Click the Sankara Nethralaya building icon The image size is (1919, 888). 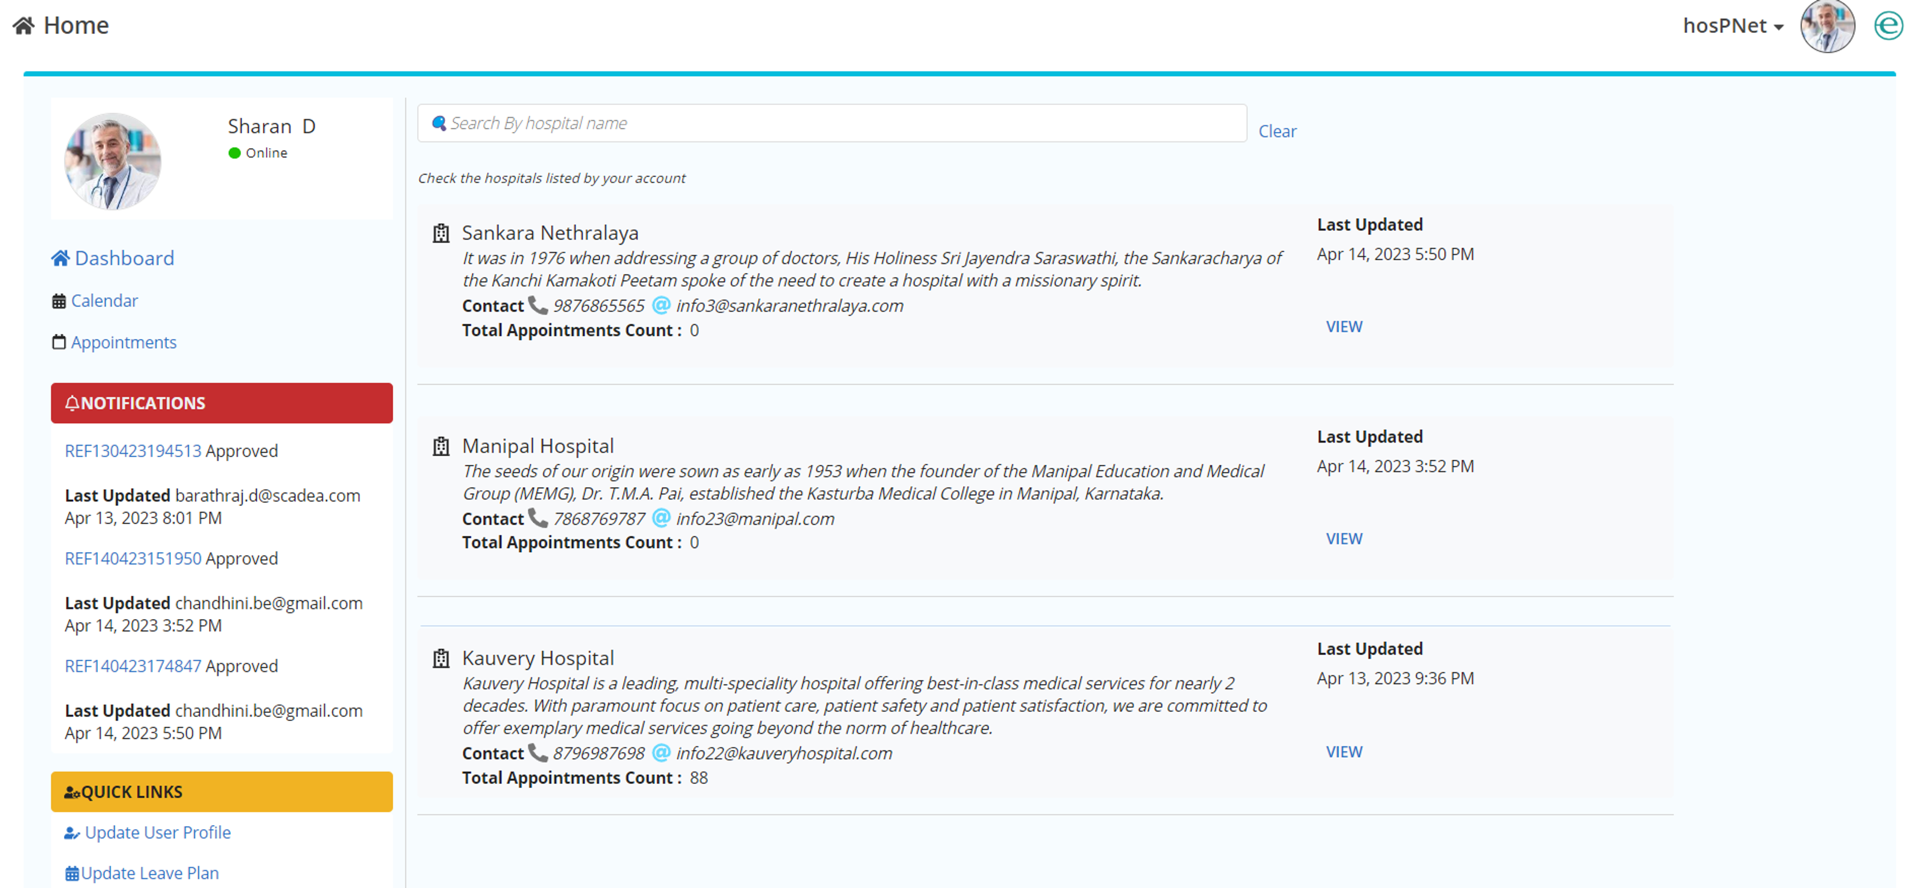point(441,233)
